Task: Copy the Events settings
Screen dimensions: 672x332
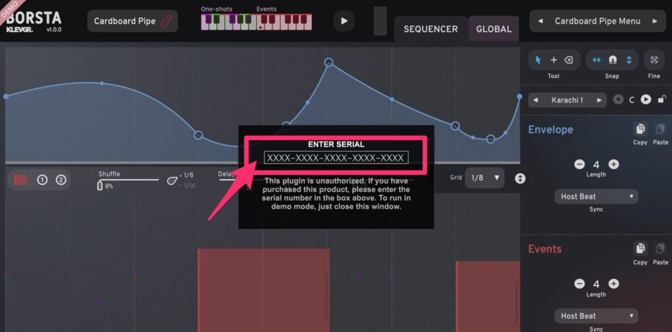Action: (640, 249)
